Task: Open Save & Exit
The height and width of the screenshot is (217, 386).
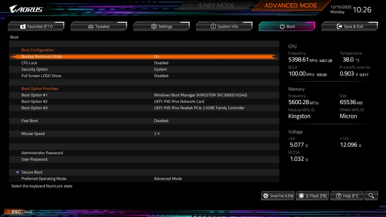Action: 349,26
